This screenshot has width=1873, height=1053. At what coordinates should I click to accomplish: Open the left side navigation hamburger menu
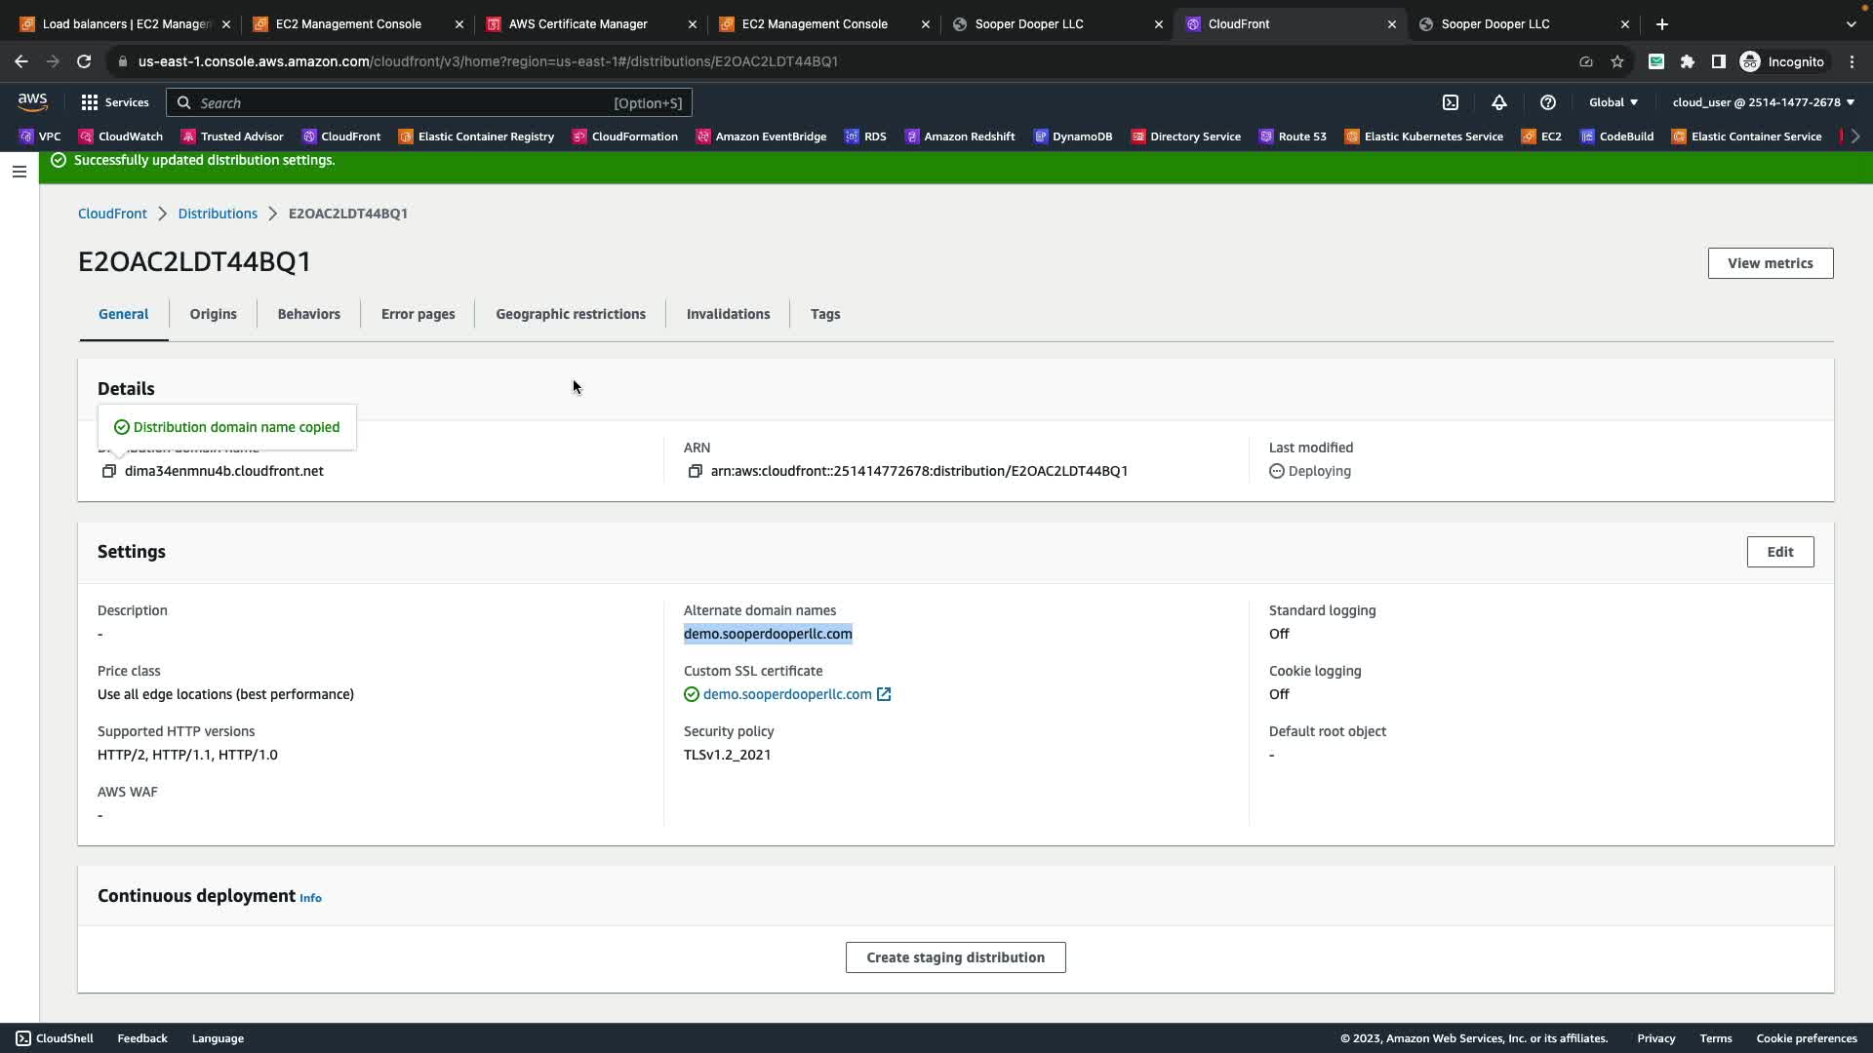tap(20, 172)
